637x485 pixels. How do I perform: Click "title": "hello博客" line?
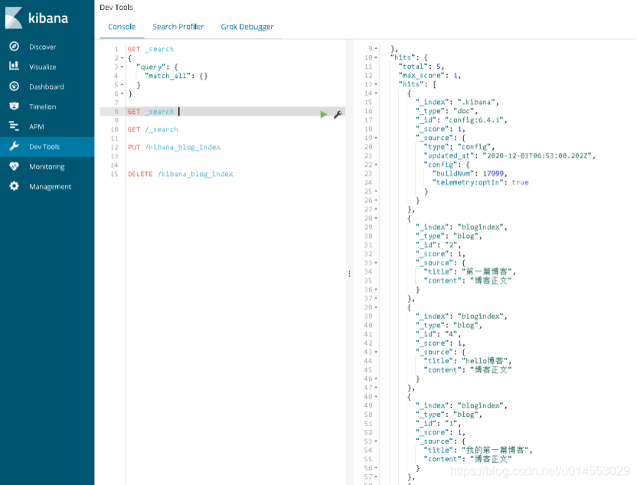pos(467,361)
